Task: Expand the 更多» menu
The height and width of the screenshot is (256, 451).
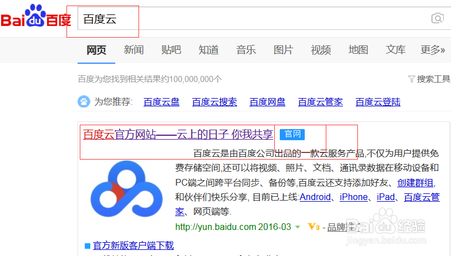Action: click(433, 50)
